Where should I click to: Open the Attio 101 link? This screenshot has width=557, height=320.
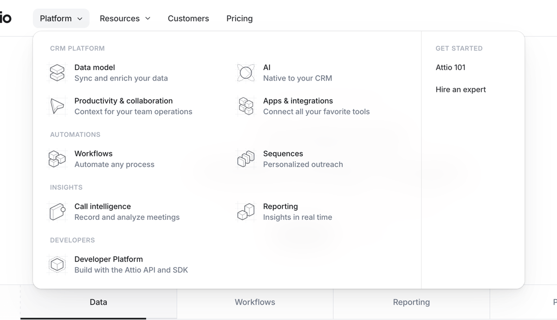(450, 67)
